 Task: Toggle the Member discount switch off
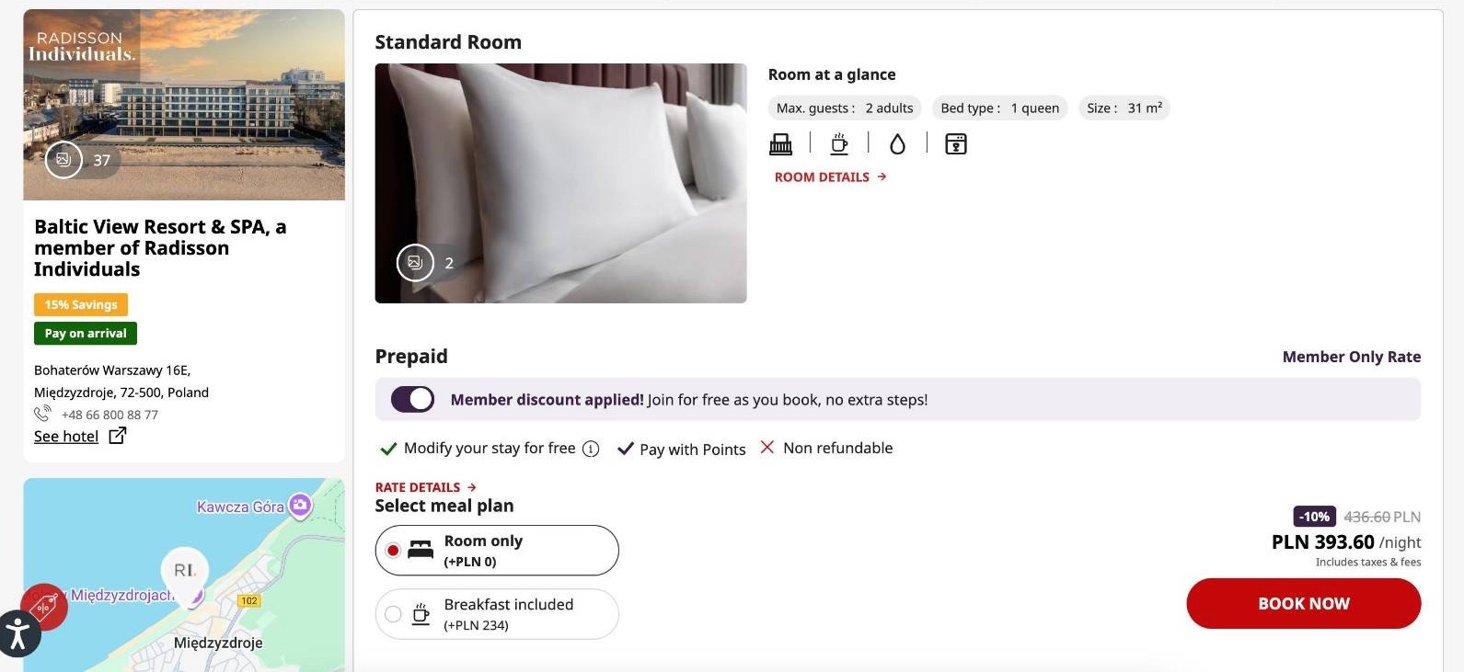tap(412, 399)
